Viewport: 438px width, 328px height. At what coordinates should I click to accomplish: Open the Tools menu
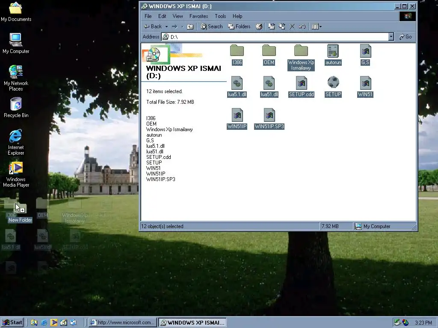[220, 16]
